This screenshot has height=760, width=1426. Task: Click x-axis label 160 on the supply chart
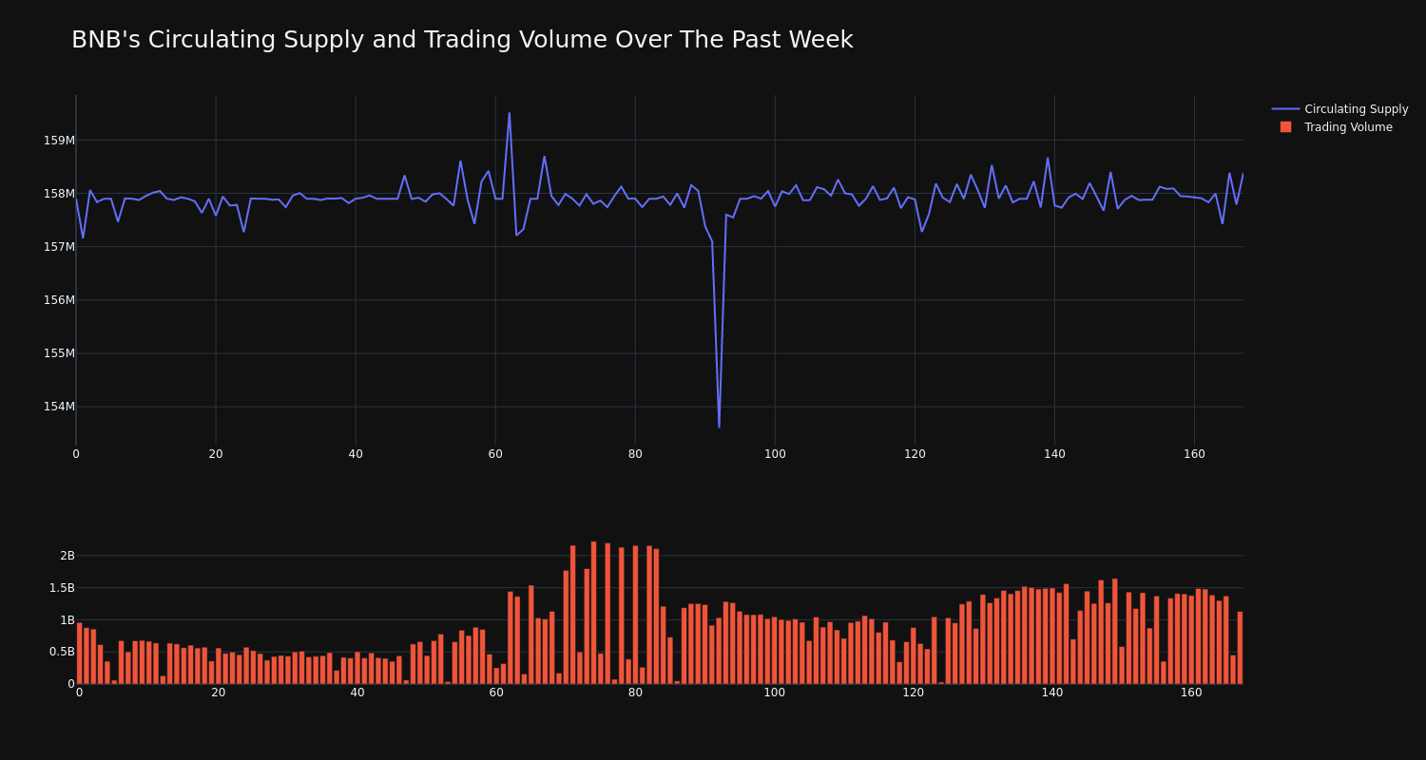1194,454
